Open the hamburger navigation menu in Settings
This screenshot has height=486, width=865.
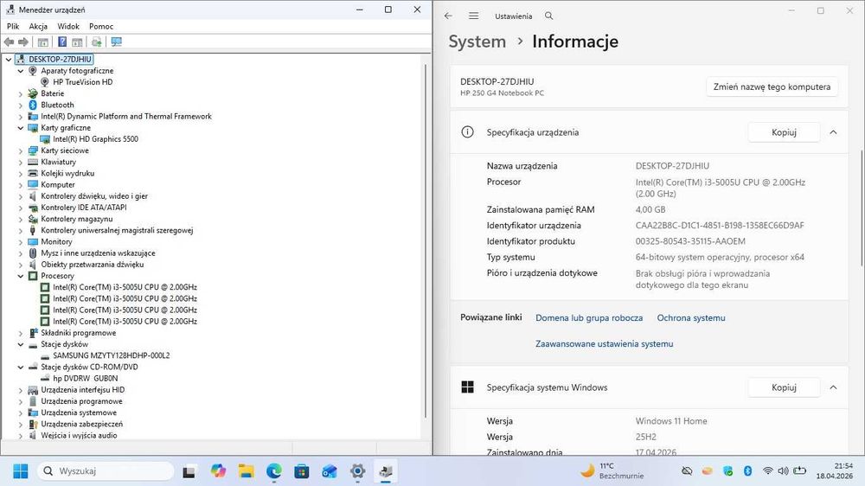tap(473, 16)
